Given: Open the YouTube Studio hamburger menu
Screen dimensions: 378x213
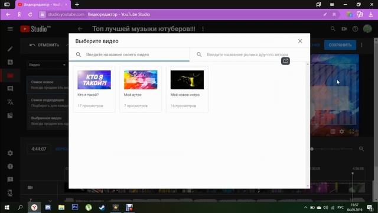Looking at the screenshot, I should pos(10,29).
